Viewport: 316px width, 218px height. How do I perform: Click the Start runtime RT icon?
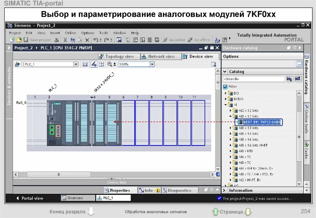157,40
